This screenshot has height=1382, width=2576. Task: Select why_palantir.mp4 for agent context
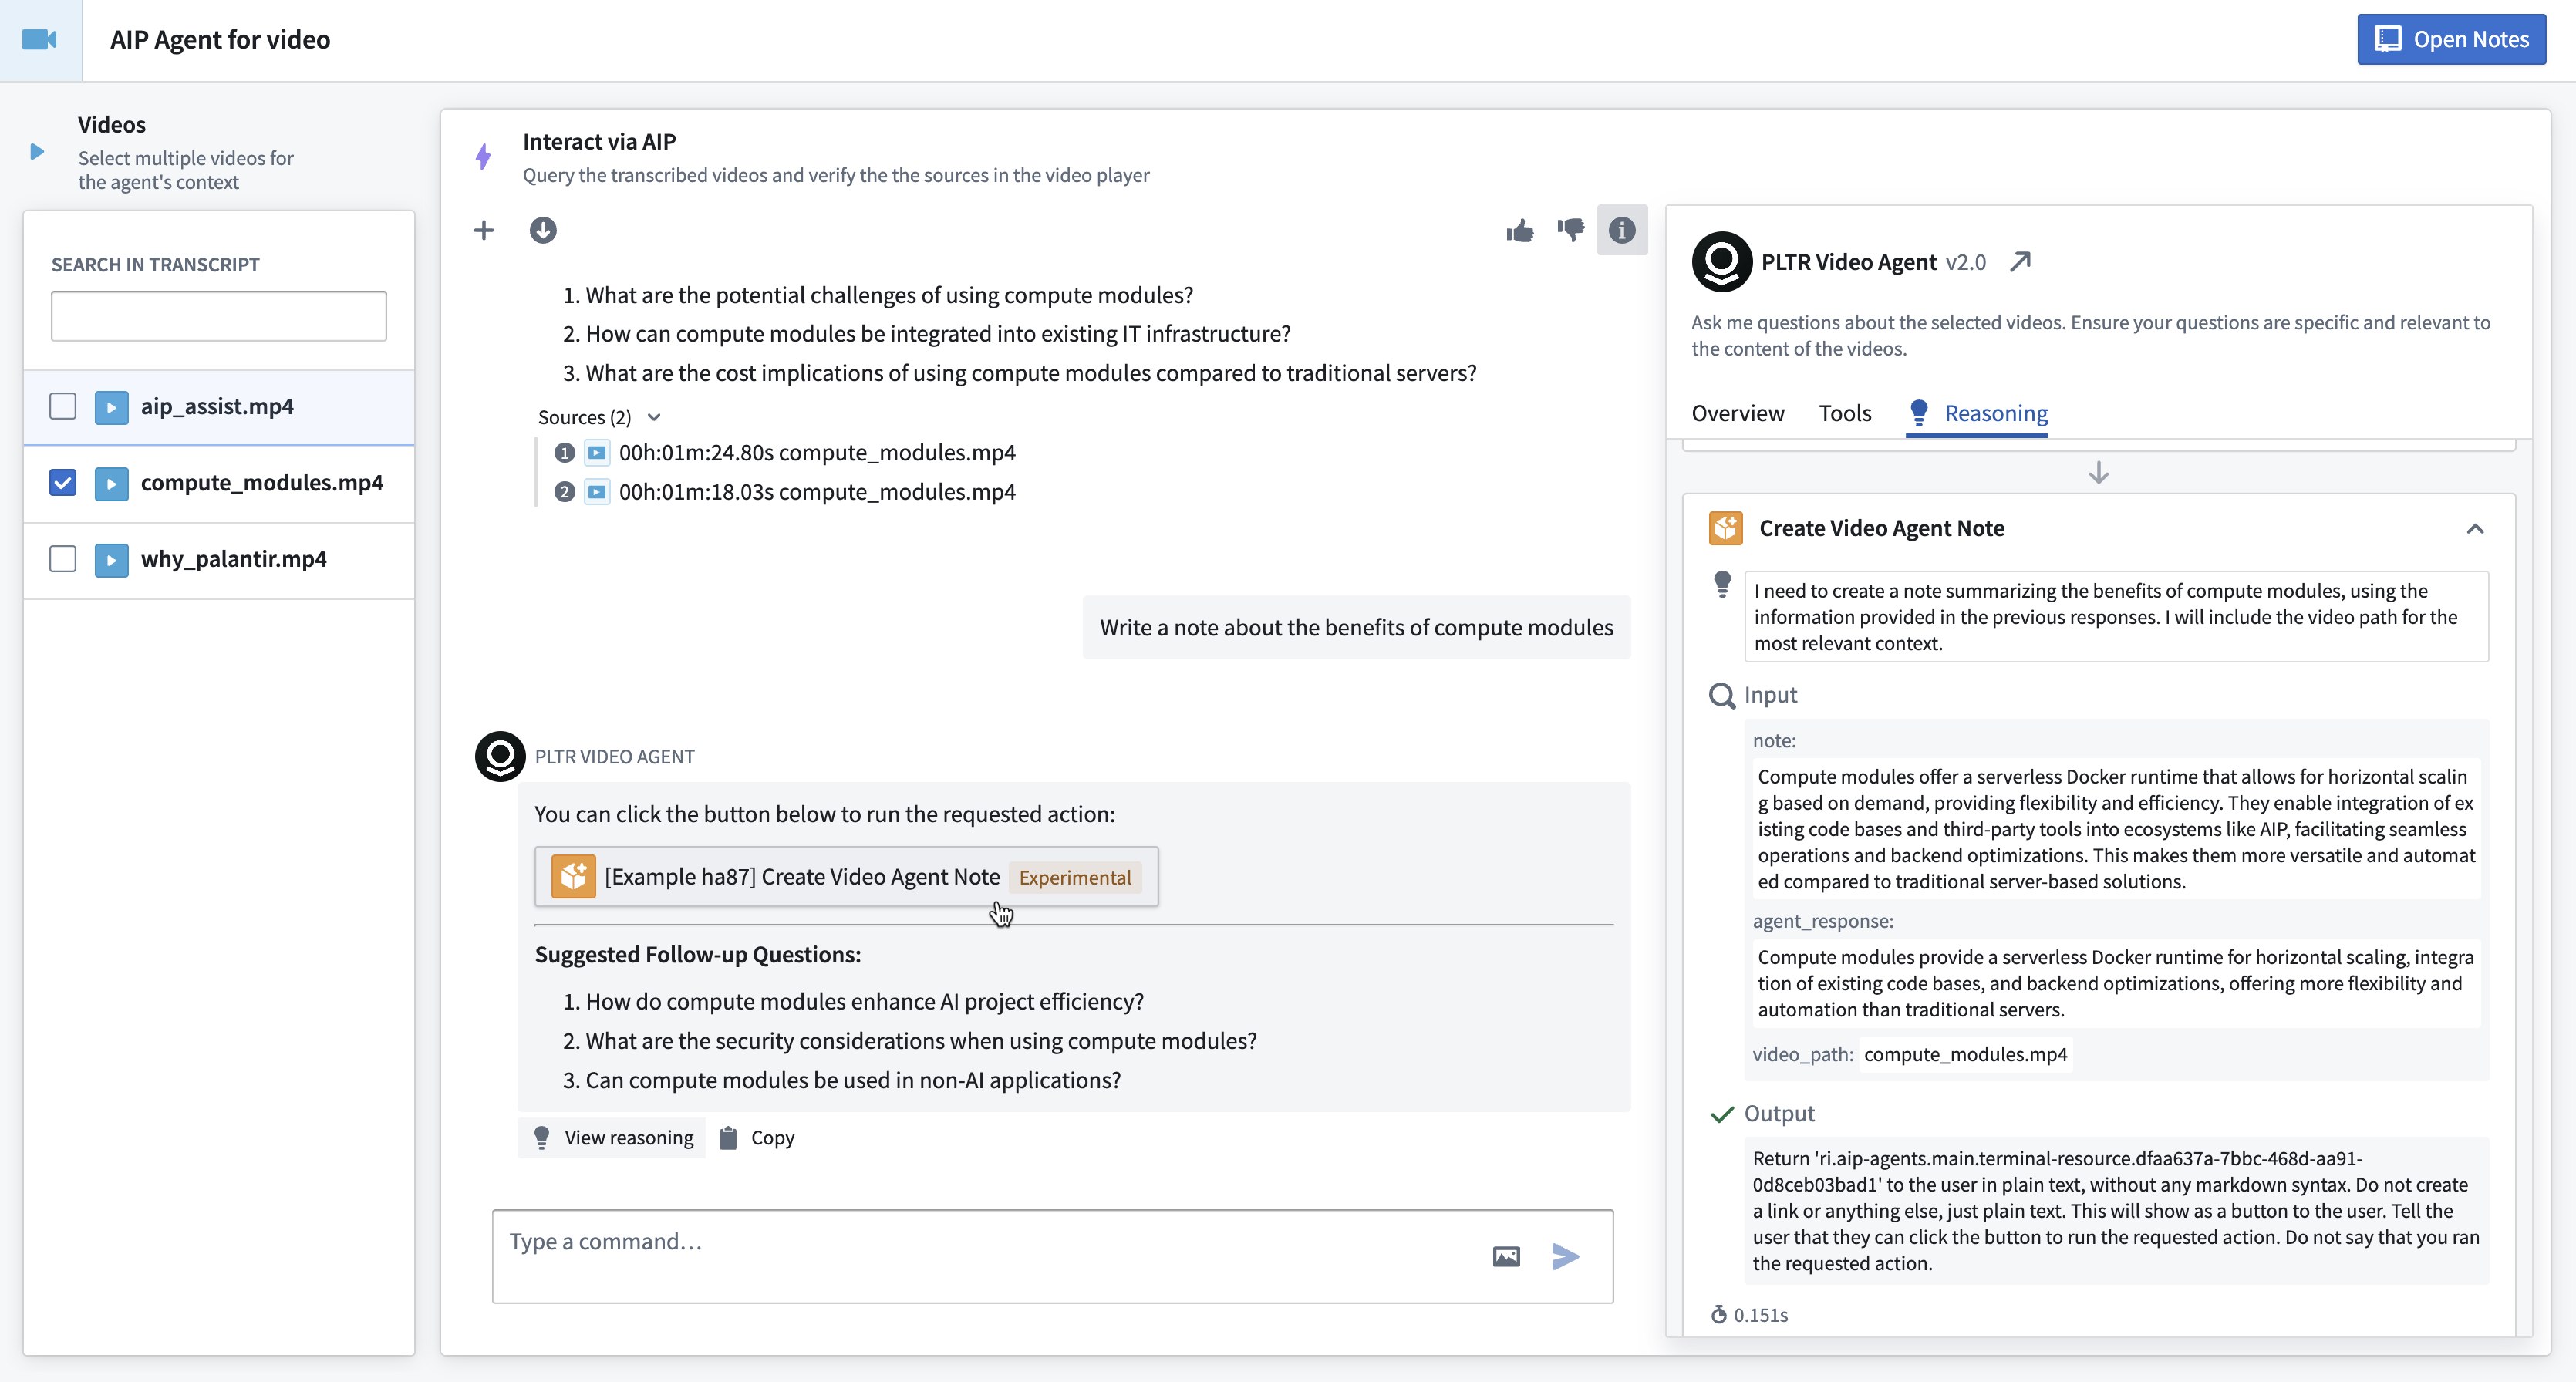62,559
